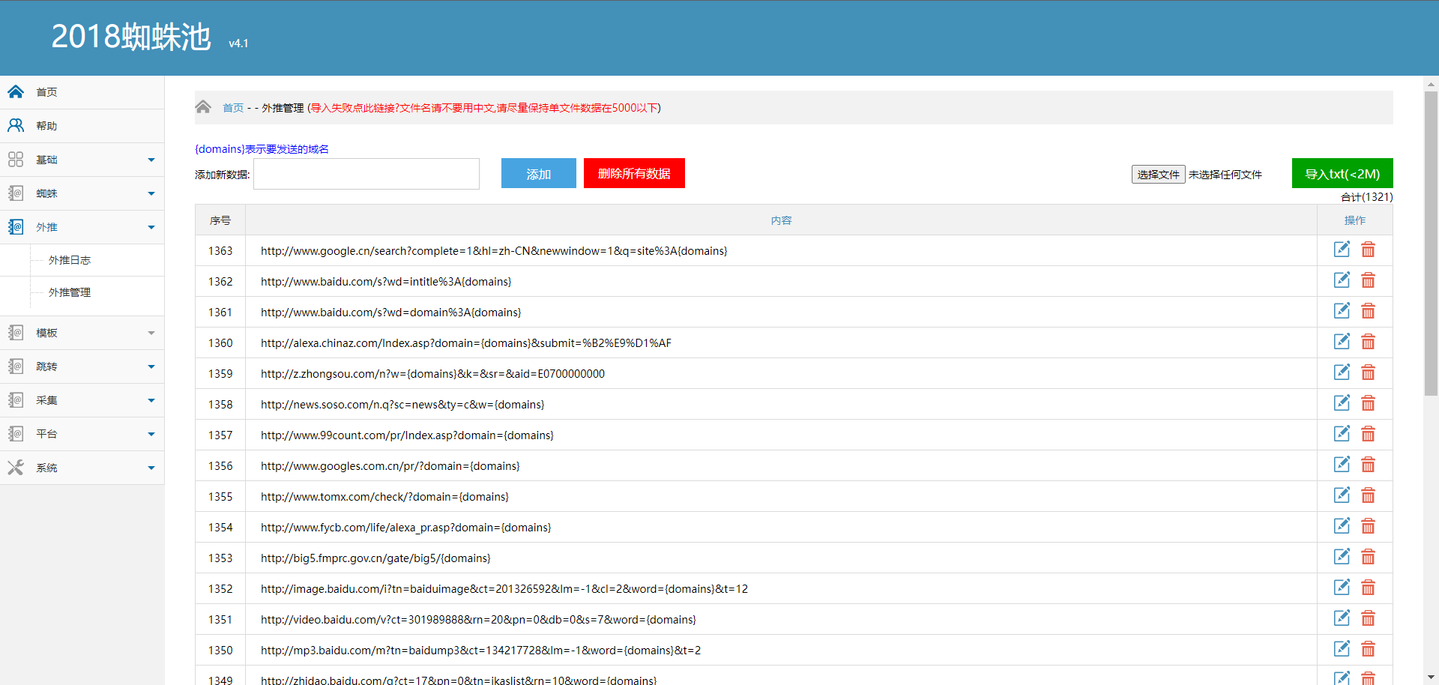Click the trash icon for row 1357
The width and height of the screenshot is (1439, 685).
point(1368,434)
